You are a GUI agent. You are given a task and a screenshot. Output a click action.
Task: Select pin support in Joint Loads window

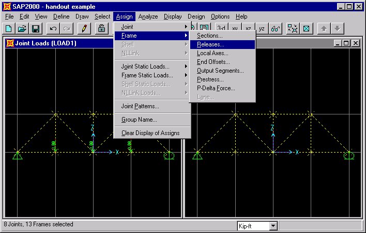tap(18, 156)
